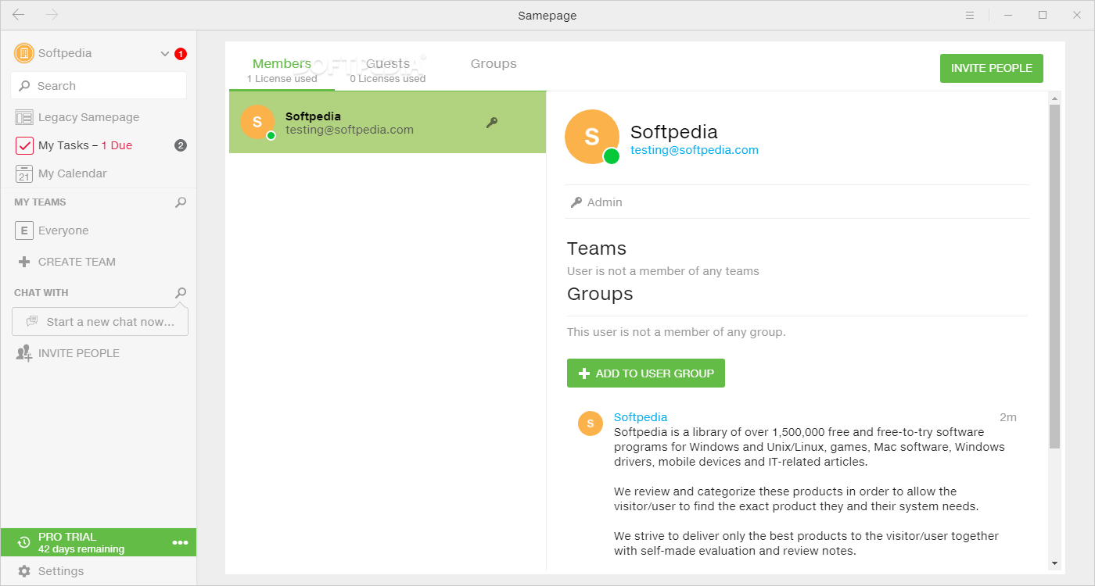
Task: Open My Tasks with 1 Due
Action: coord(85,145)
